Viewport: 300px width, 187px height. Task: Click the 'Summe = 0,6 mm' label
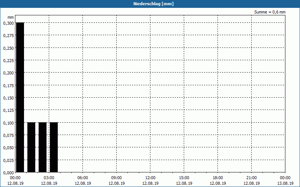[x=270, y=12]
